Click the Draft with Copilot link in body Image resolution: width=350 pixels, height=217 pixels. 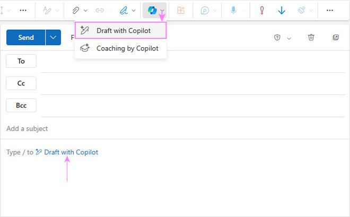71,152
